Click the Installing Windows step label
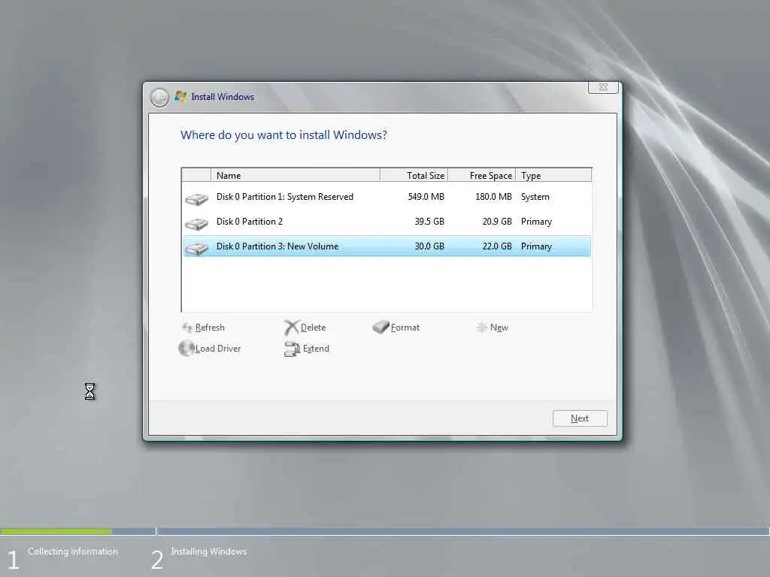The width and height of the screenshot is (770, 577). 209,551
